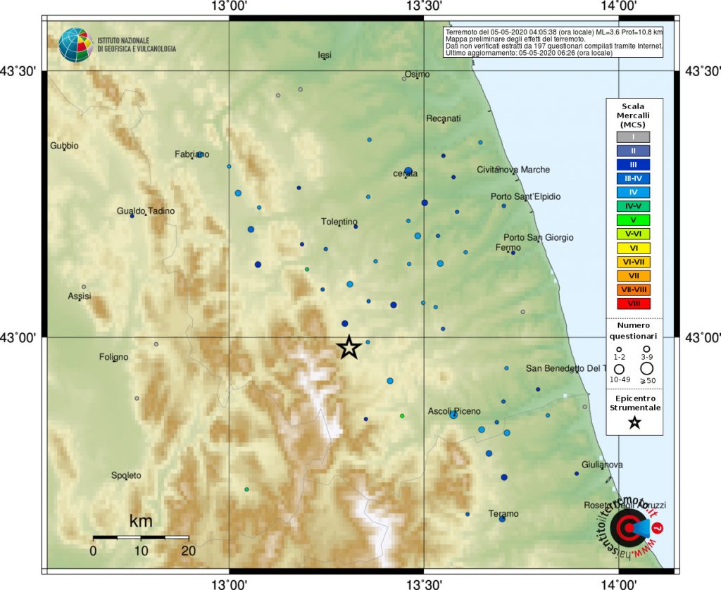Select the yellow VI intensity swatch
721x590 pixels.
[633, 248]
